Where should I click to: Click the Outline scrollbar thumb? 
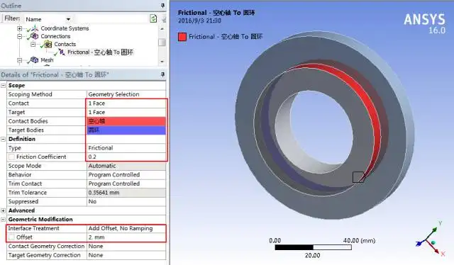click(x=162, y=42)
